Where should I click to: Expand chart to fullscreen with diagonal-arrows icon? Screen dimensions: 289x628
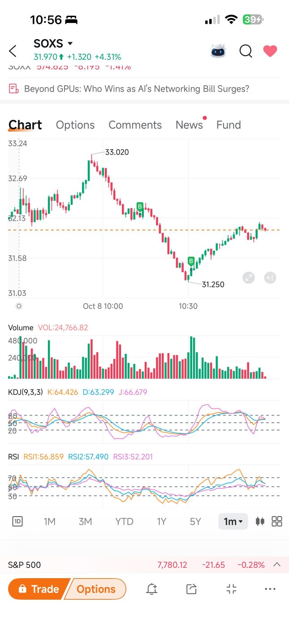pos(249,278)
